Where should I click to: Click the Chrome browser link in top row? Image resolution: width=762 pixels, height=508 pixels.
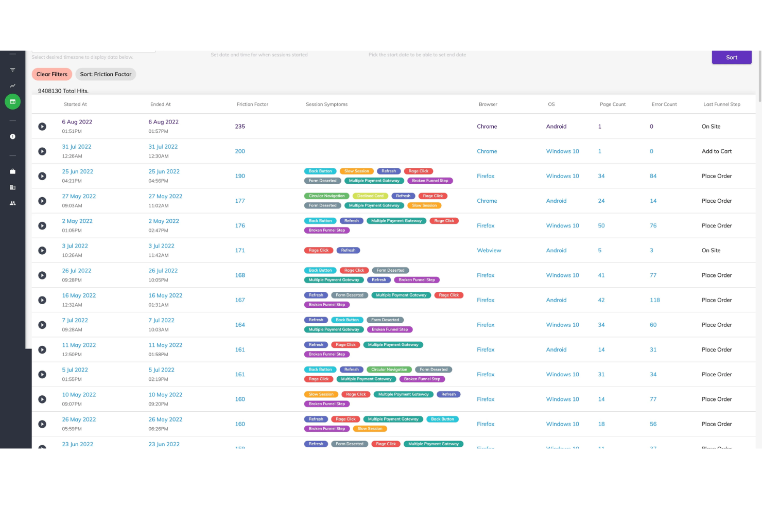(x=487, y=126)
